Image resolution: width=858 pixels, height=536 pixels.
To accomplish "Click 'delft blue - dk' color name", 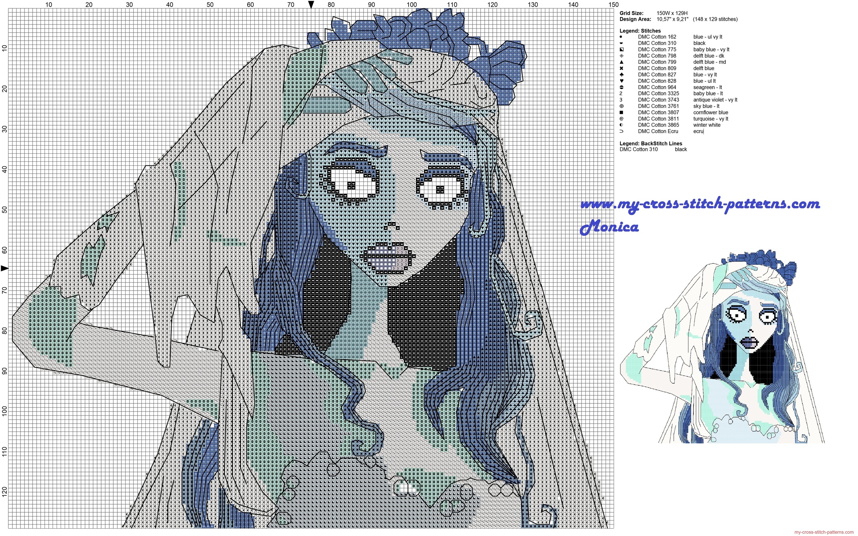I will click(709, 56).
